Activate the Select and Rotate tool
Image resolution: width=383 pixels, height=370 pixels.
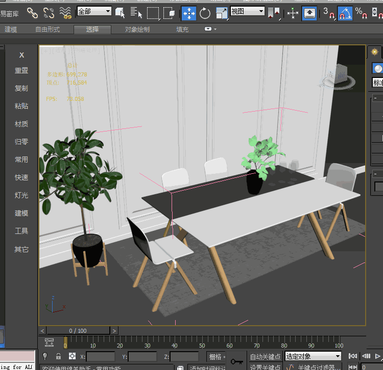pyautogui.click(x=205, y=13)
